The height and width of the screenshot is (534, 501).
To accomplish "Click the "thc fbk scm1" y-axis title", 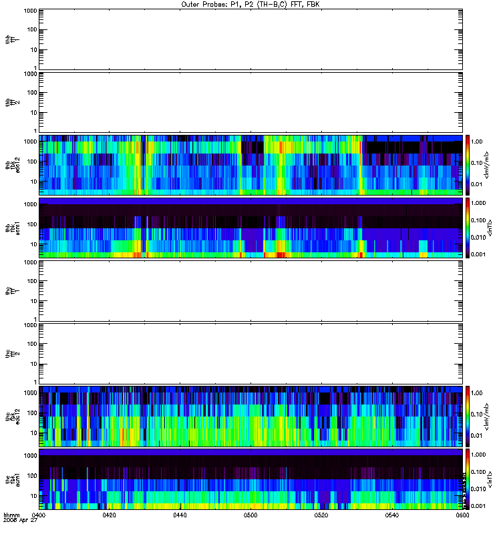I will 12,479.
